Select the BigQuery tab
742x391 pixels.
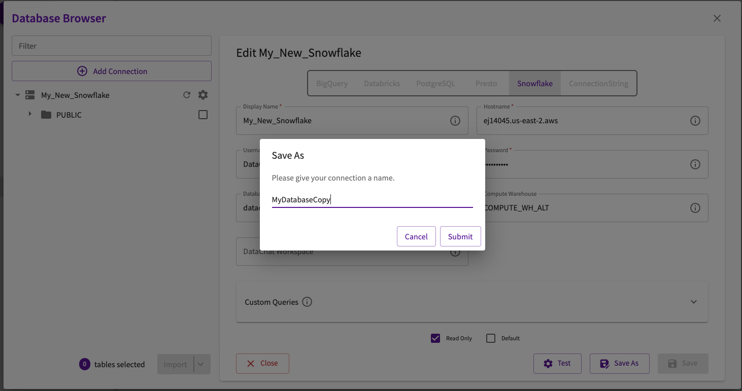332,84
